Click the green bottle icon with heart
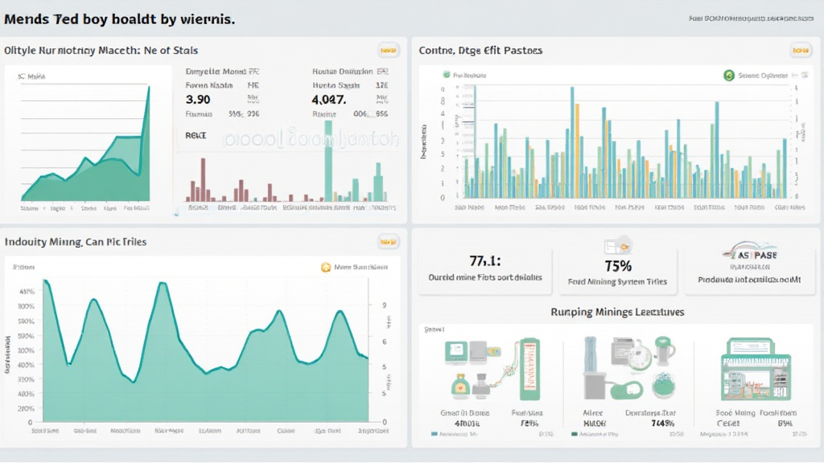824x463 pixels. click(x=462, y=386)
